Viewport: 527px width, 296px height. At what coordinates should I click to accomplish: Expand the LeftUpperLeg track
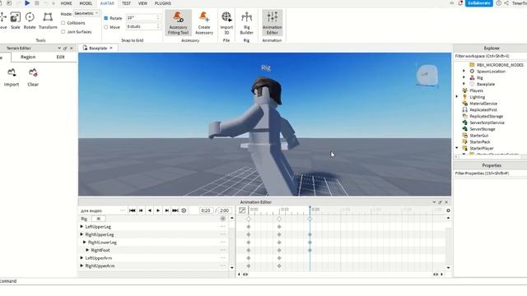pyautogui.click(x=82, y=227)
